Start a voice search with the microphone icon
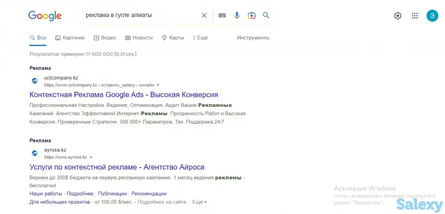Image resolution: width=445 pixels, height=214 pixels. [x=237, y=15]
